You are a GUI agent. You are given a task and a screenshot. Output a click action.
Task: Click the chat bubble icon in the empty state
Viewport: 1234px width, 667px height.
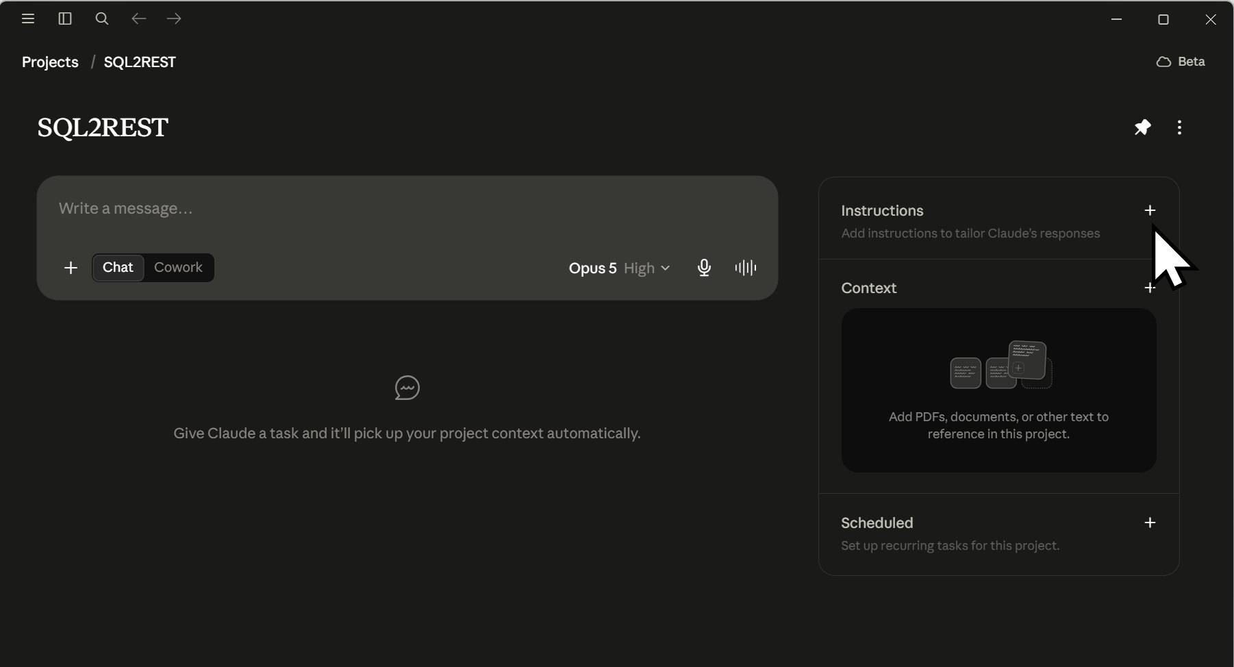407,388
